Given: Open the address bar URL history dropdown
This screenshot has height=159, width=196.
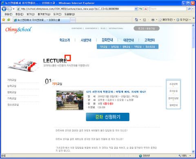Looking at the screenshot, I should (x=136, y=9).
